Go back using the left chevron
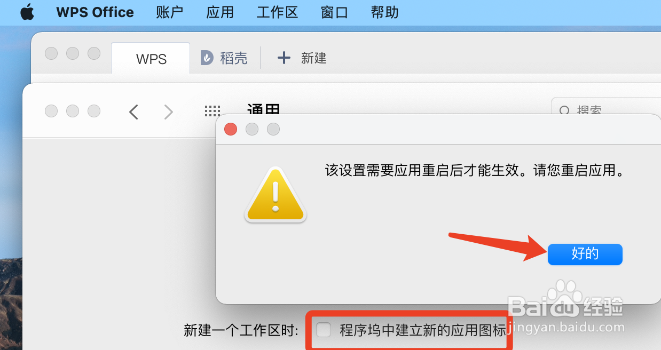 tap(133, 112)
